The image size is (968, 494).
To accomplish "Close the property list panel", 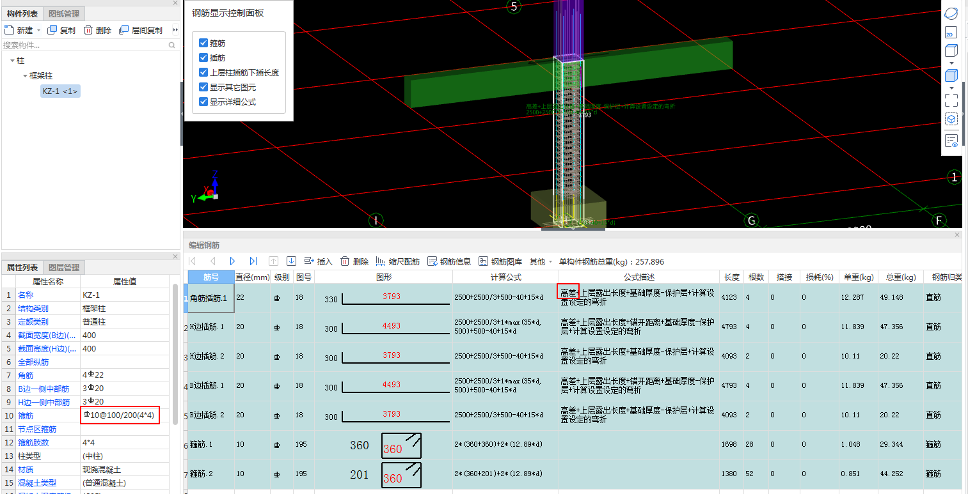I will 175,257.
